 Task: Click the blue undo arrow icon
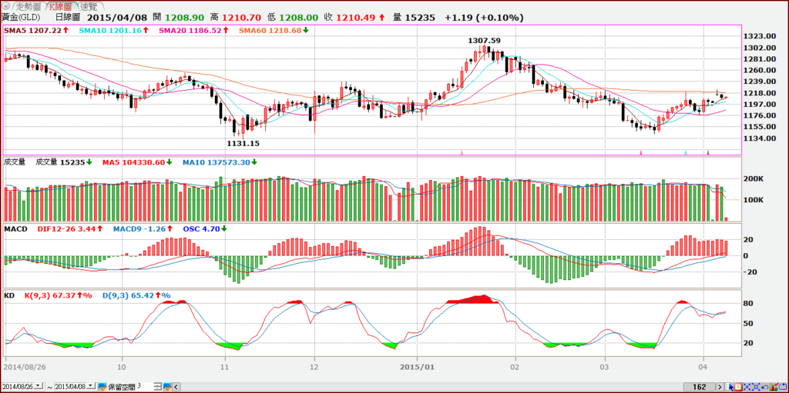tap(765, 387)
